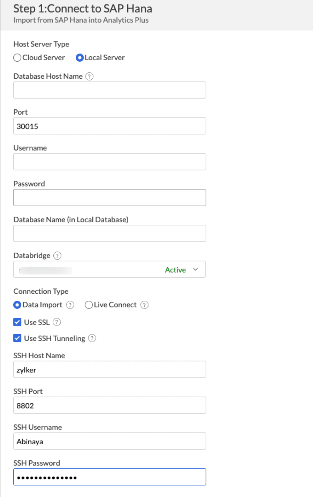Expand the Databridge dropdown arrow
313x497 pixels.
tap(196, 270)
